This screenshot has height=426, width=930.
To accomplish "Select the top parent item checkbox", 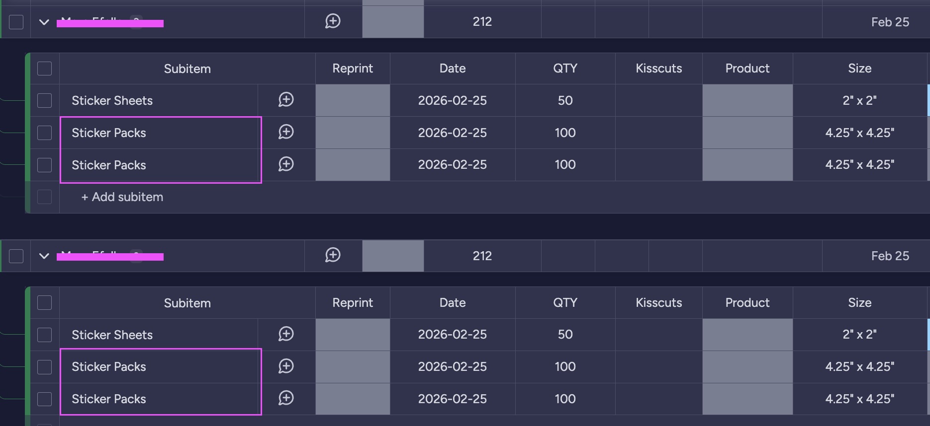I will tap(16, 22).
